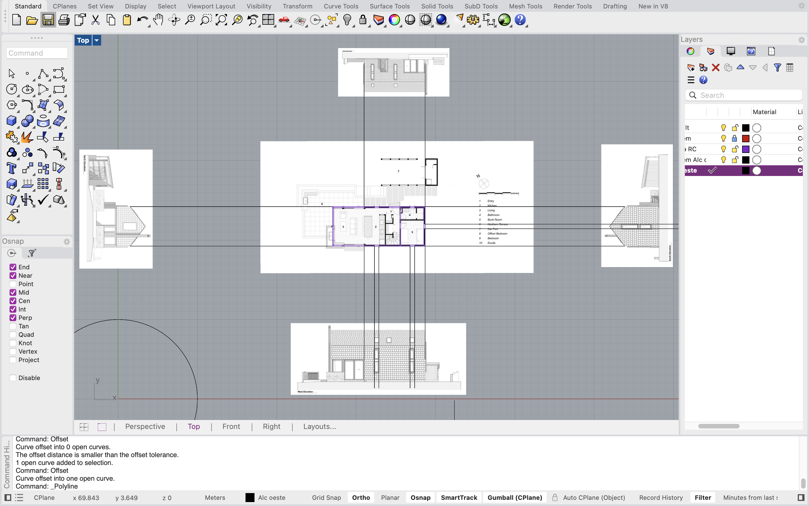Open the Transform menu
This screenshot has height=506, width=809.
coord(297,6)
